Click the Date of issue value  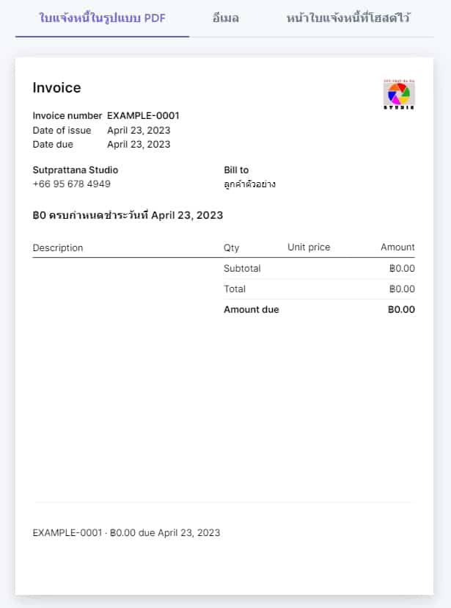pyautogui.click(x=139, y=130)
